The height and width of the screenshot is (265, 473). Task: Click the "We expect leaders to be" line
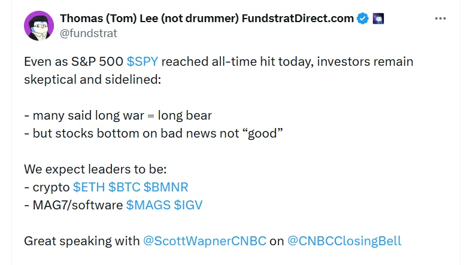pyautogui.click(x=87, y=169)
